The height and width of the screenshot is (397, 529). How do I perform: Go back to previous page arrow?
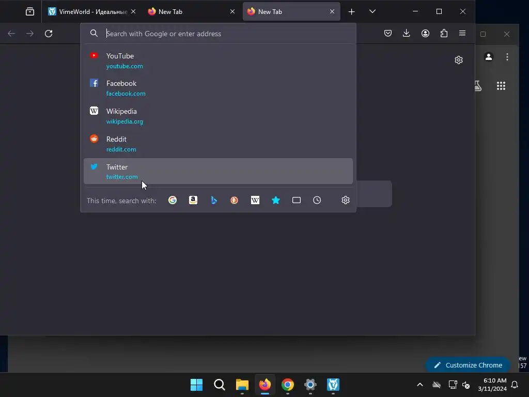(11, 34)
